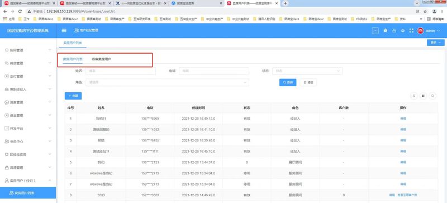Collapse the 卖房用户（经纪） sidebar menu chevron
The image size is (447, 203).
click(x=50, y=181)
